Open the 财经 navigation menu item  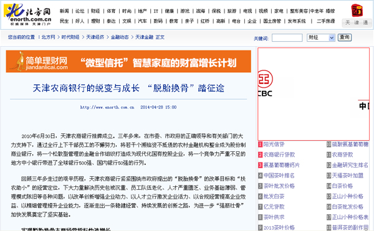(x=95, y=11)
